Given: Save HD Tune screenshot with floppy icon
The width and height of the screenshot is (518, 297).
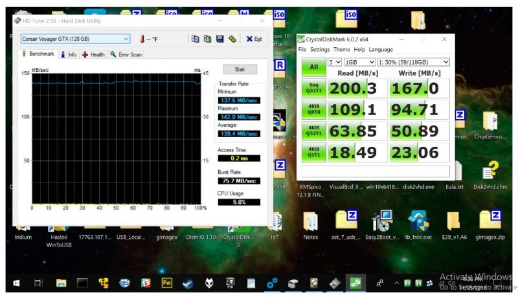Looking at the screenshot, I should [x=220, y=39].
